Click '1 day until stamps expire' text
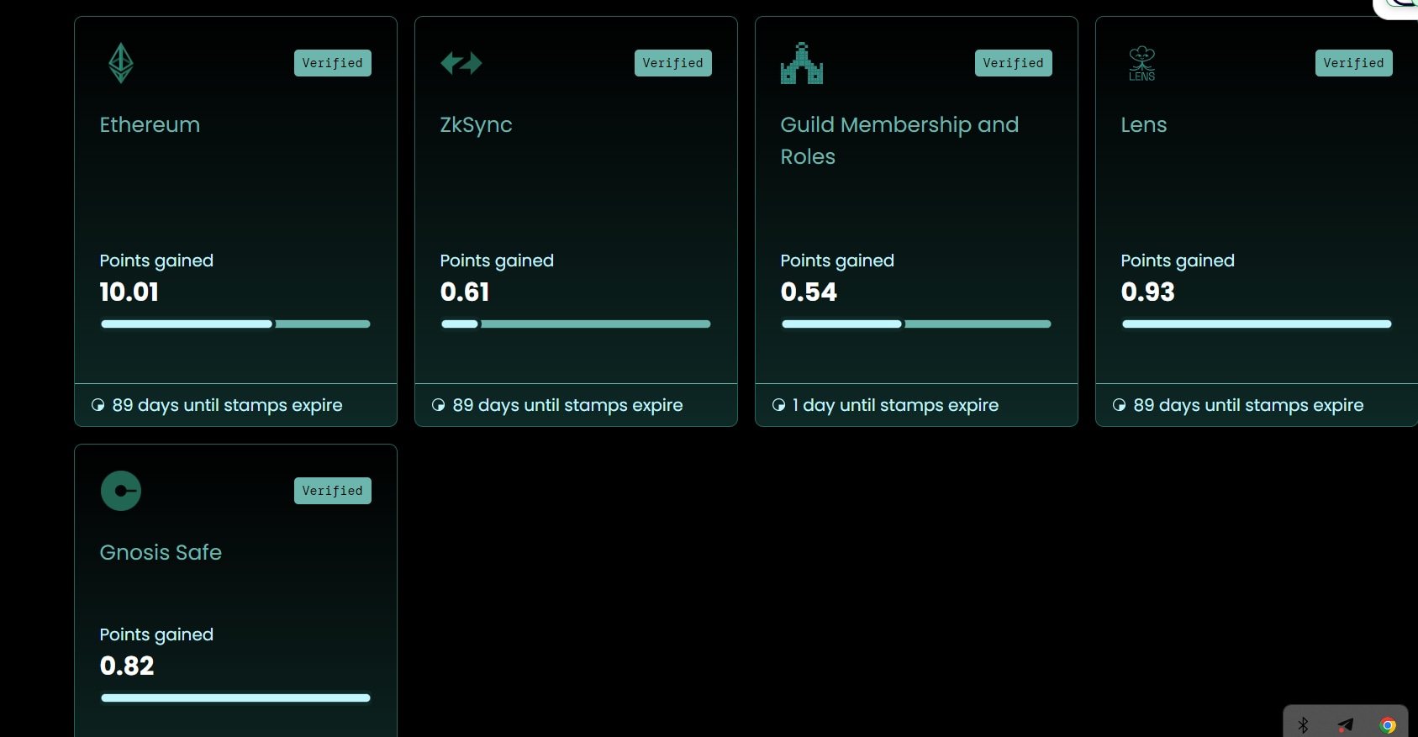Viewport: 1418px width, 737px height. (x=896, y=405)
